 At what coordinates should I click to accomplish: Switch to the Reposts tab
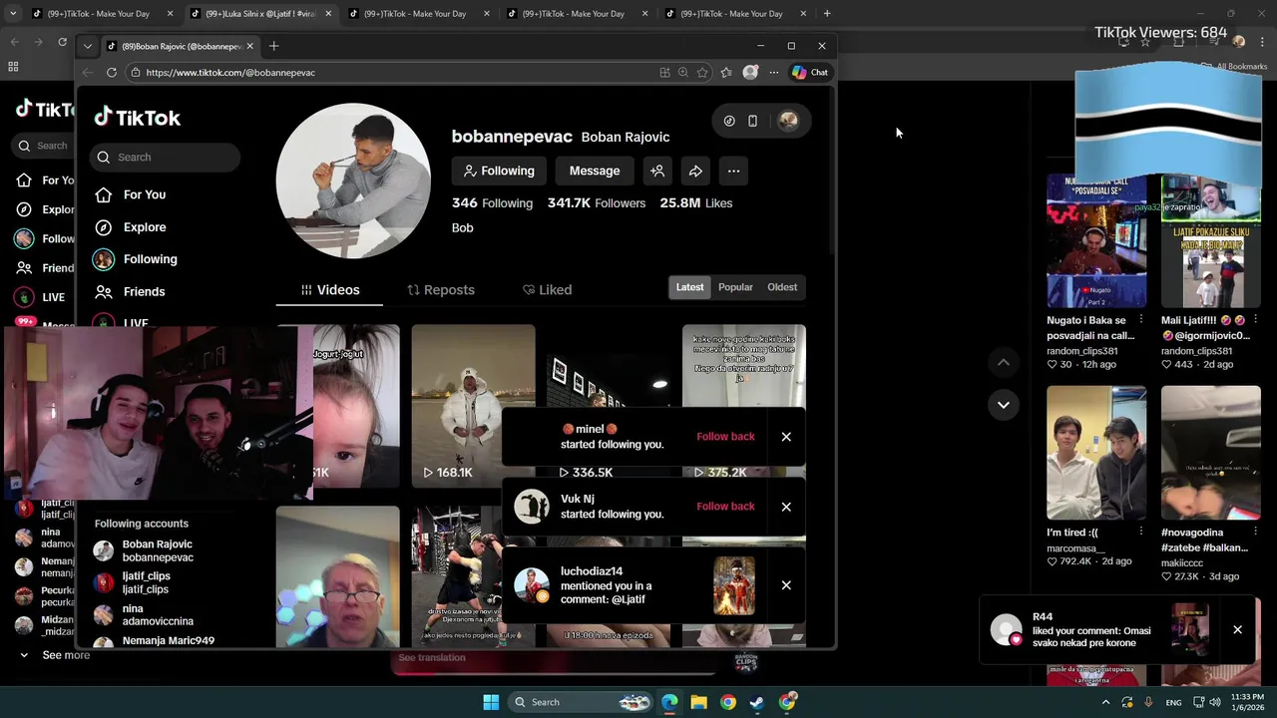pos(441,290)
